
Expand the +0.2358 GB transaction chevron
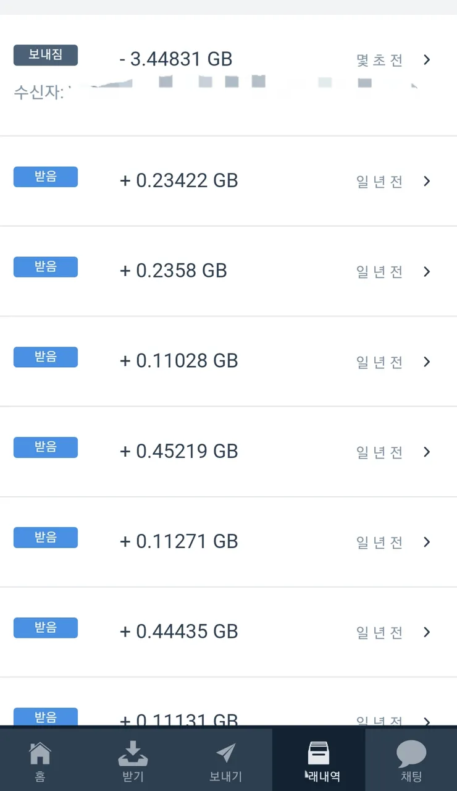(427, 271)
